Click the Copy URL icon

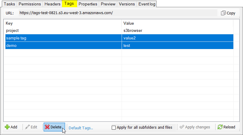pos(223,13)
